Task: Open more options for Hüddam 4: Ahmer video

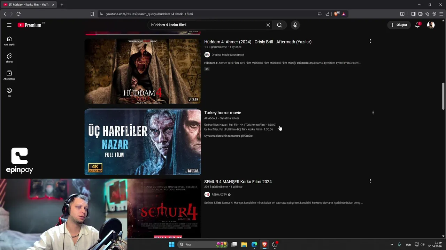Action: (x=370, y=41)
